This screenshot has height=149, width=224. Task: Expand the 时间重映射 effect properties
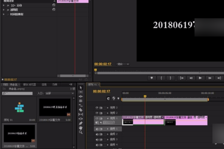point(4,14)
